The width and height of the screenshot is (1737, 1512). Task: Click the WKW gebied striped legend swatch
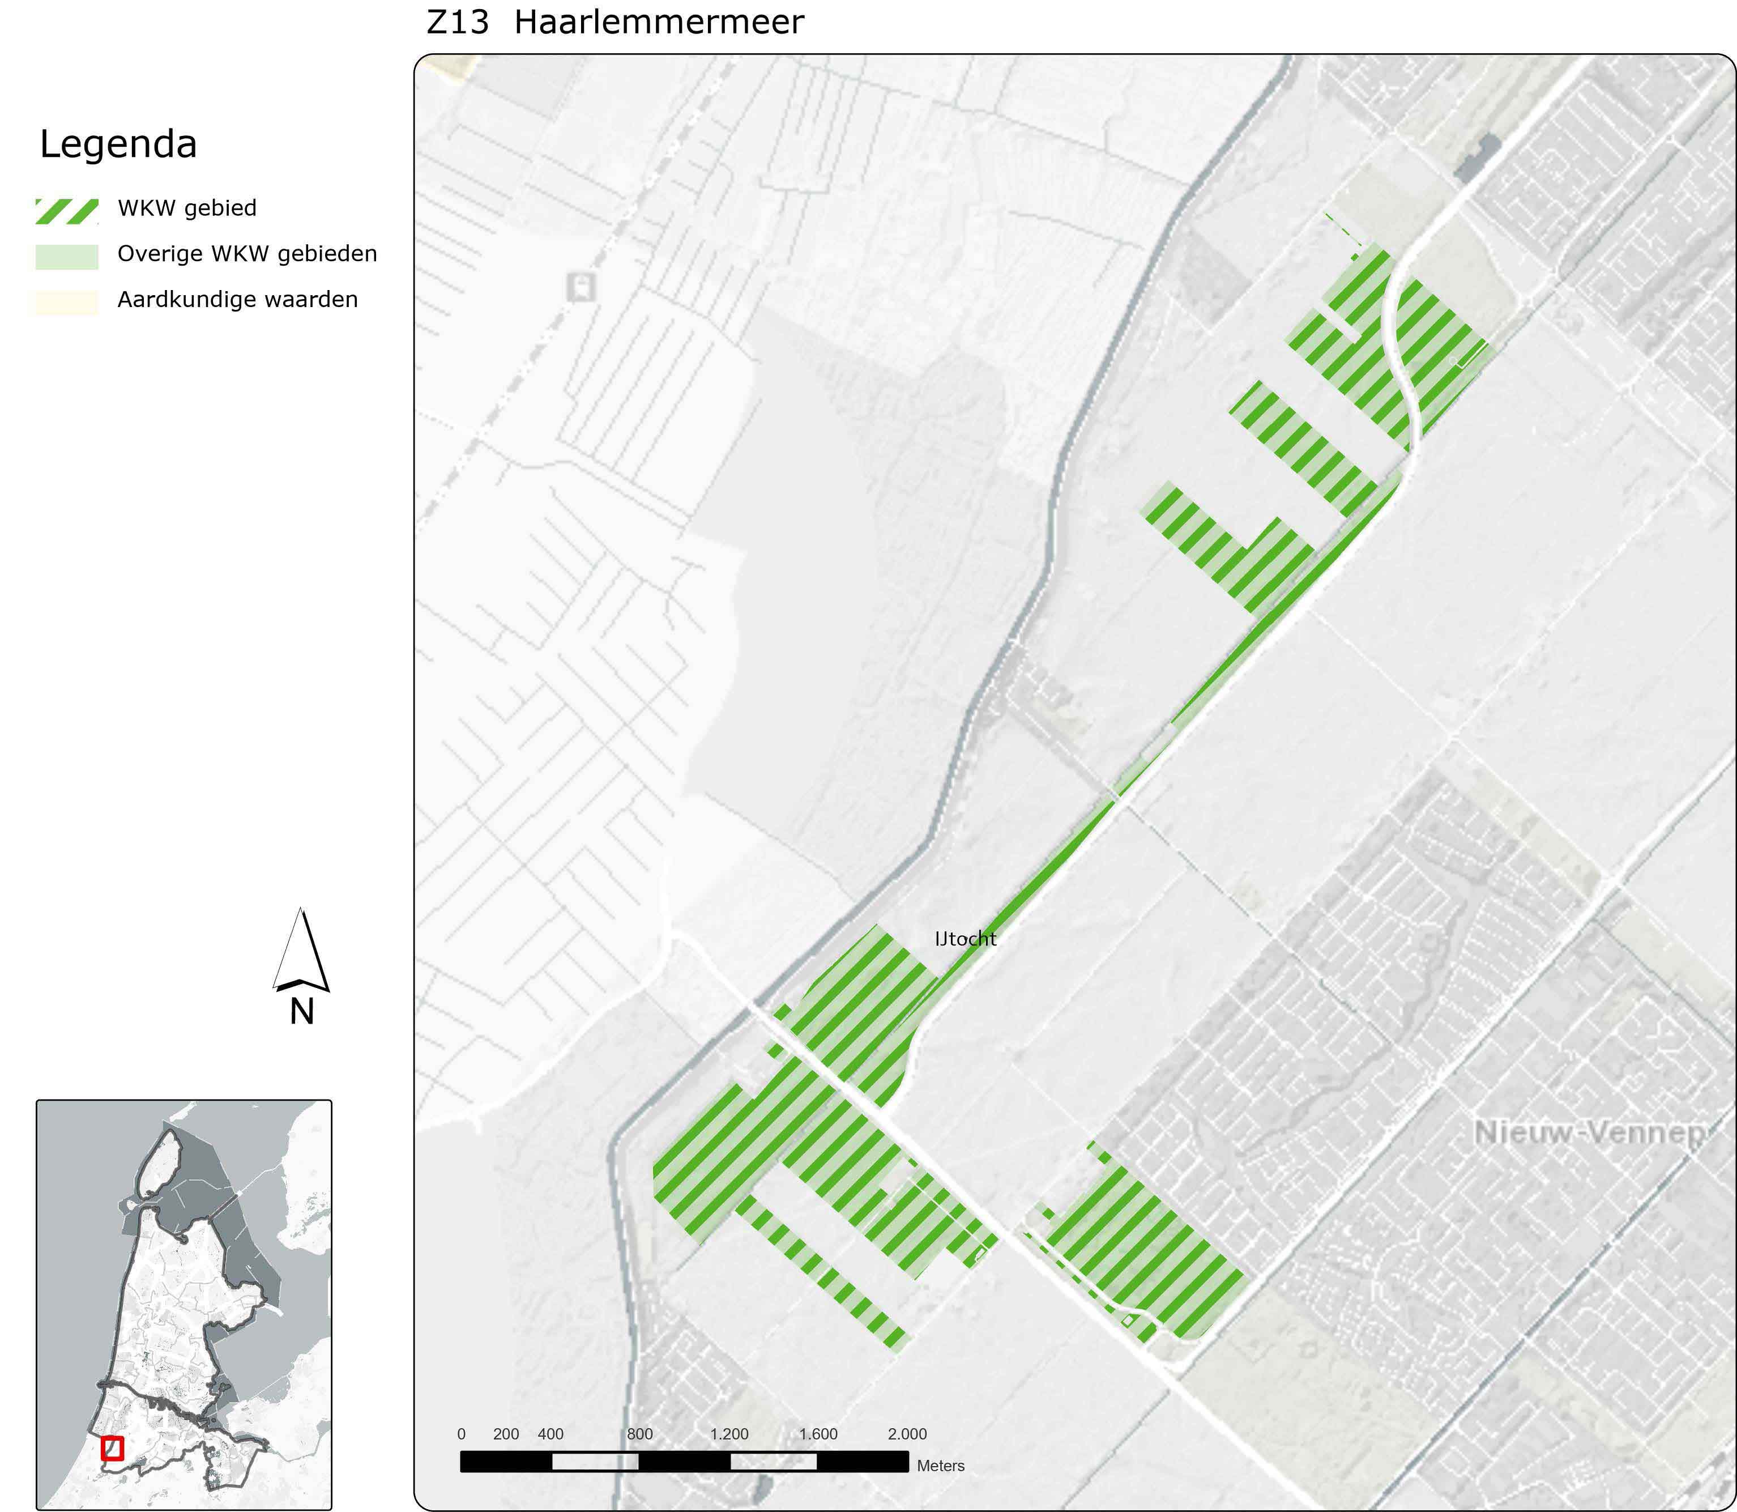coord(67,211)
